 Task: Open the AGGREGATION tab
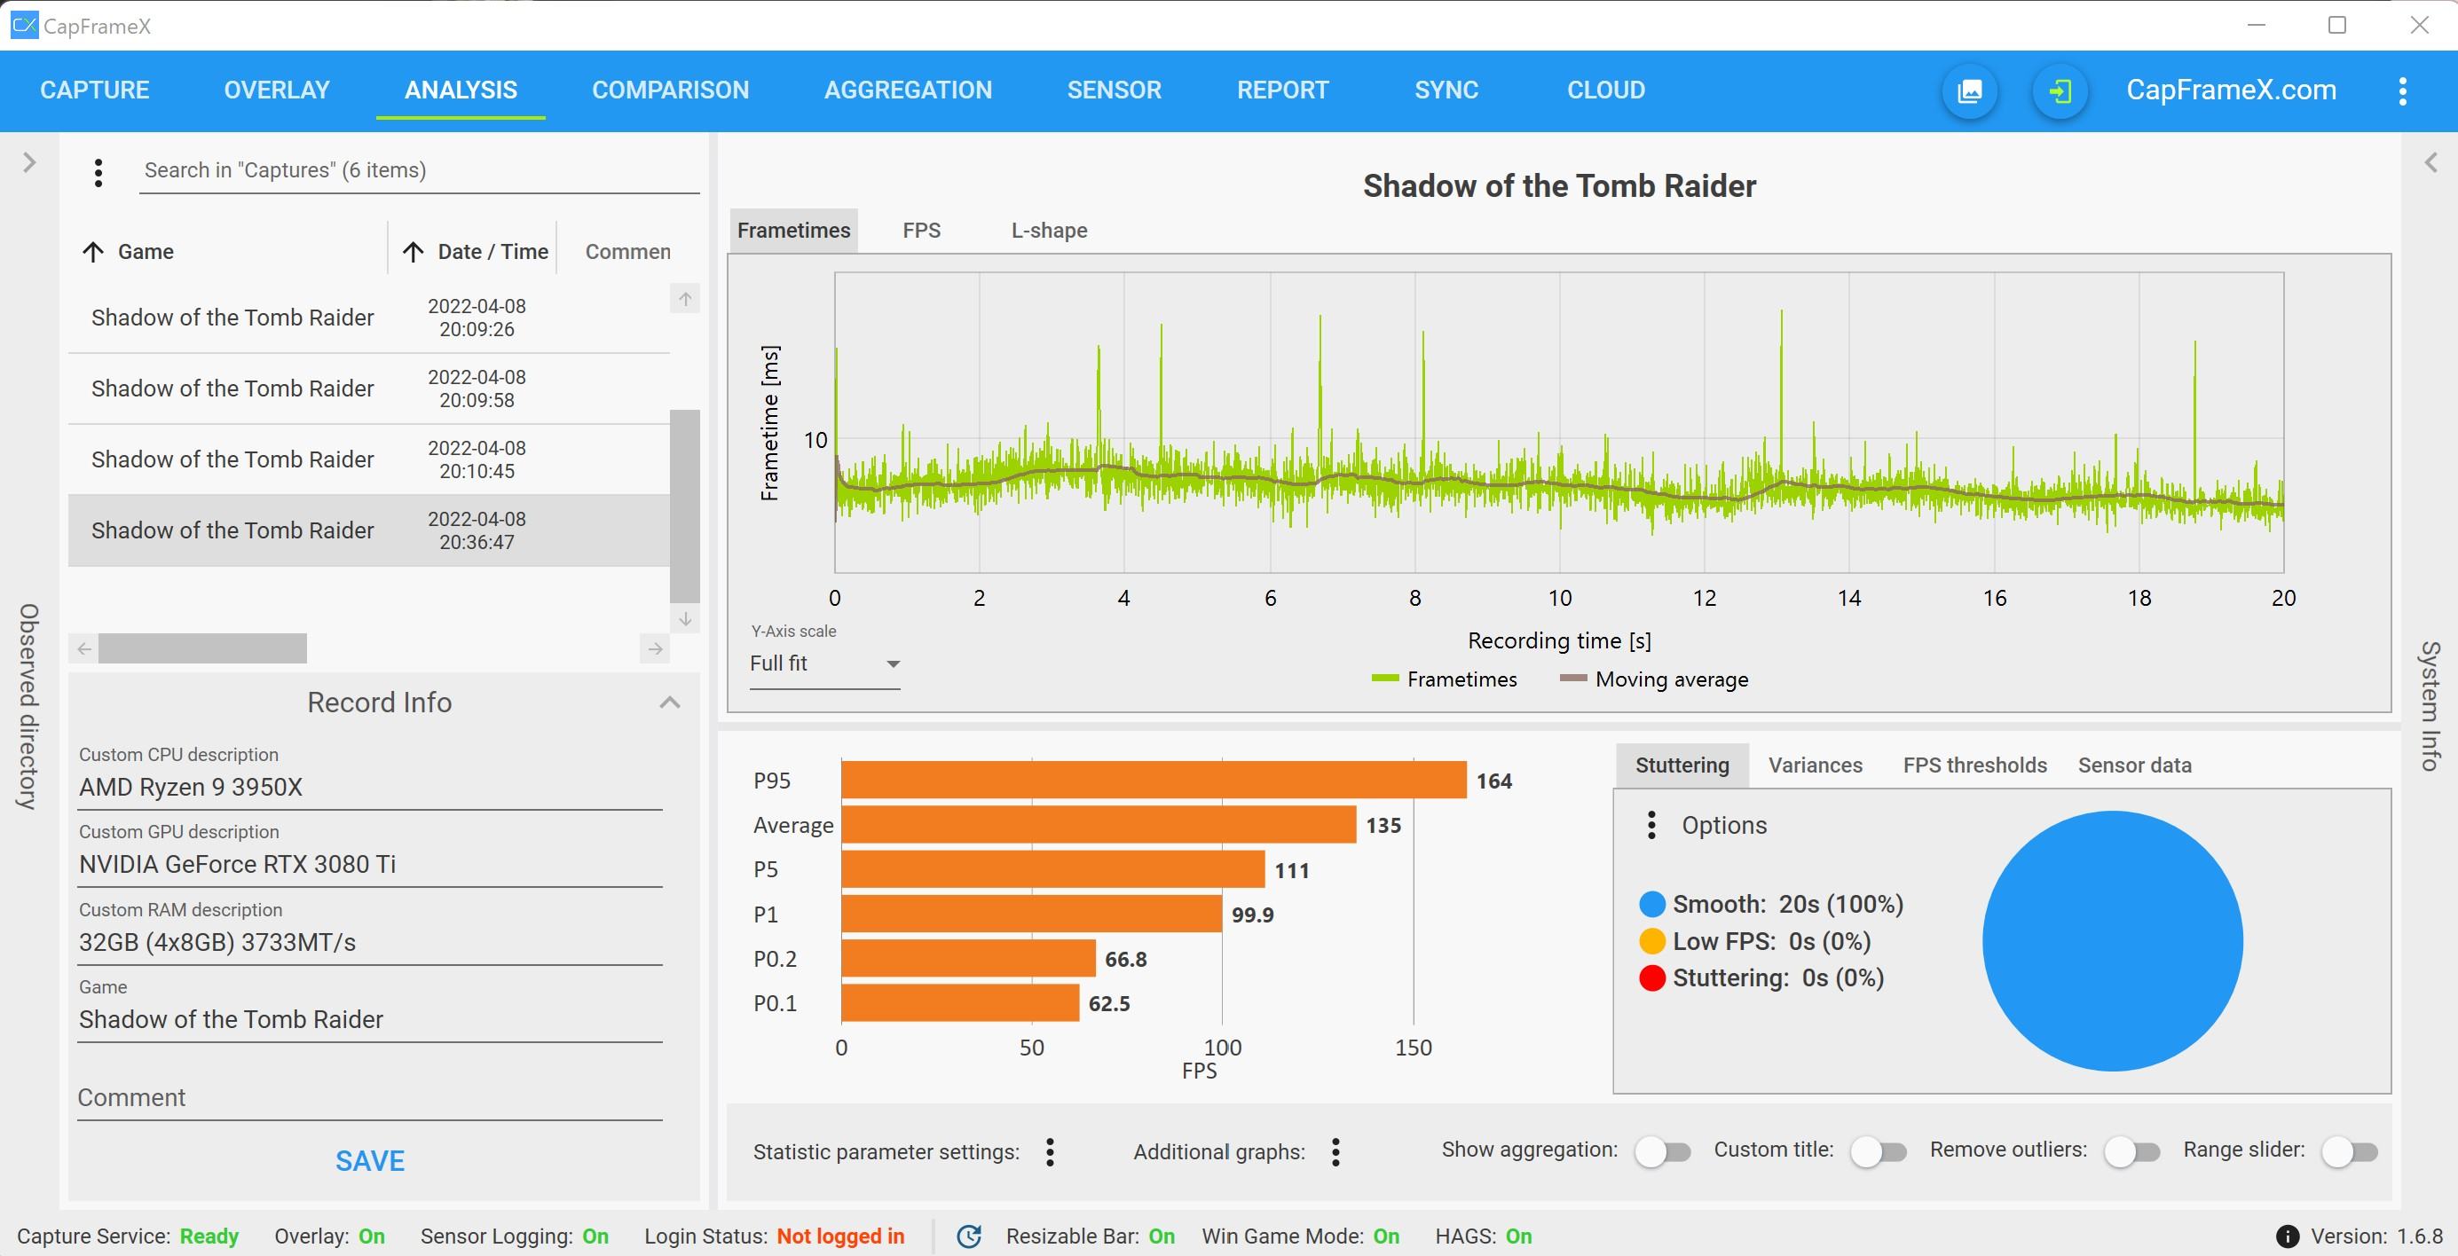pos(908,90)
